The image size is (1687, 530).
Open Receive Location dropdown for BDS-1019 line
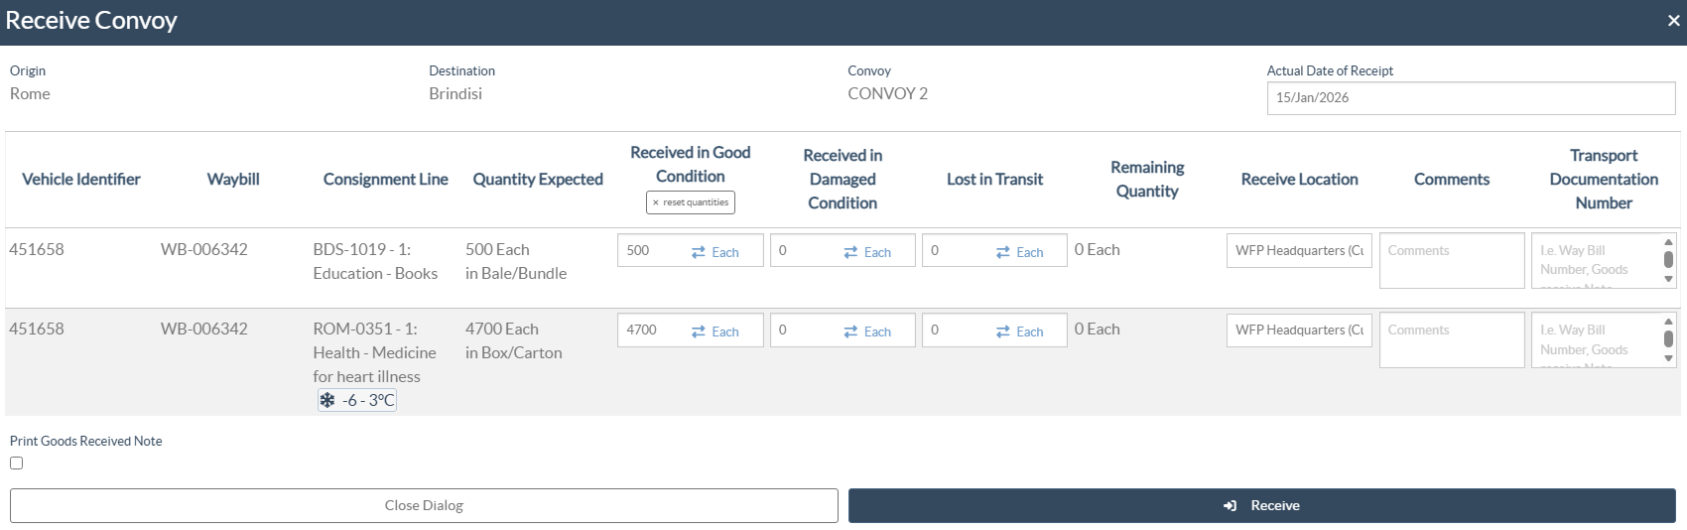point(1299,250)
